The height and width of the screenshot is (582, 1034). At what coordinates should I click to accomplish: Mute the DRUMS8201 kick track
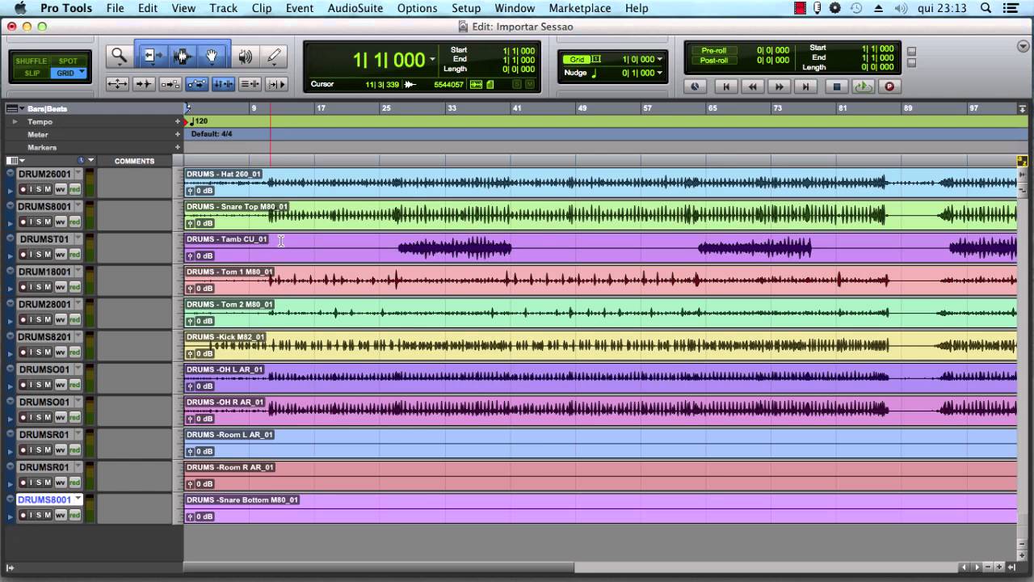48,352
